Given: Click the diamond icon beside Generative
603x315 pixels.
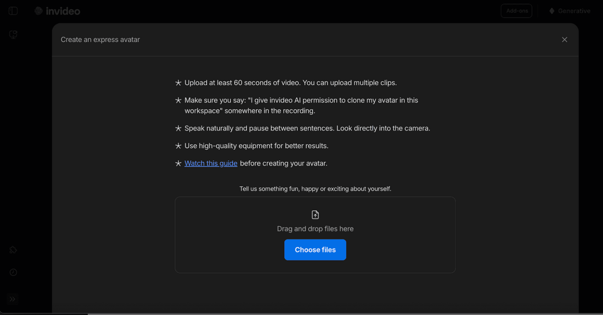Looking at the screenshot, I should (x=552, y=11).
